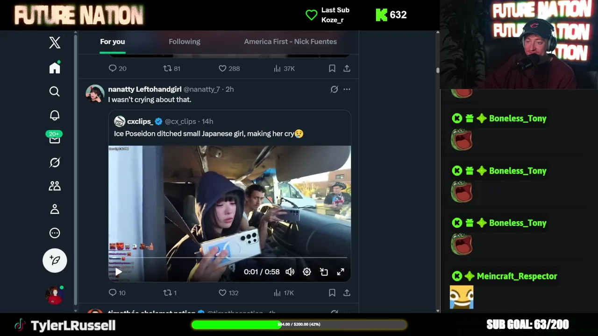Viewport: 598px width, 336px height.
Task: Open three-dot menu on nanatty post
Action: pos(347,89)
